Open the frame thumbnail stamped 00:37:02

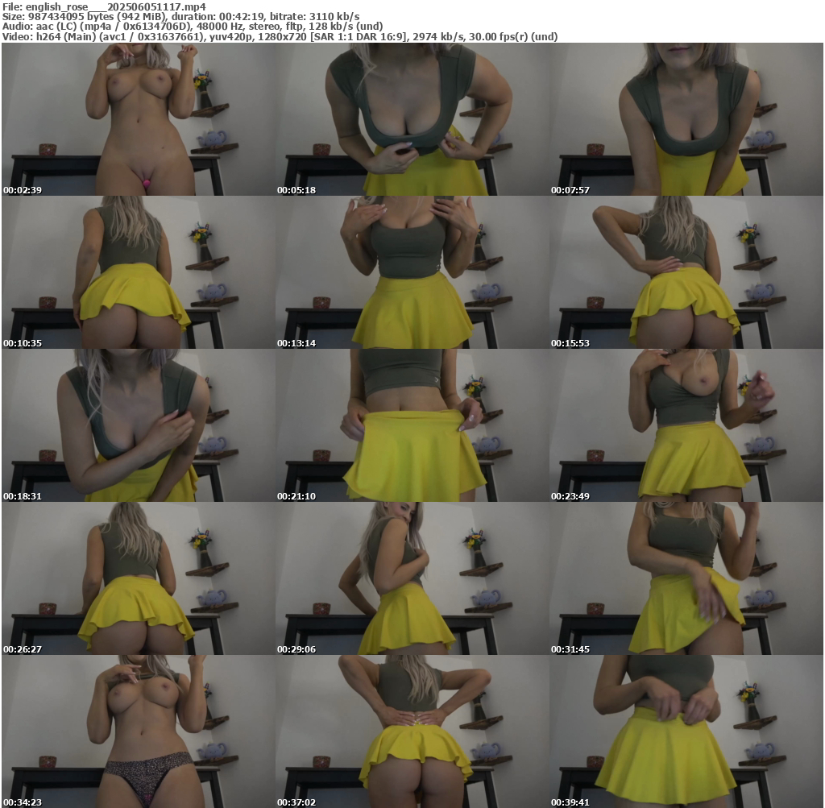[x=412, y=731]
